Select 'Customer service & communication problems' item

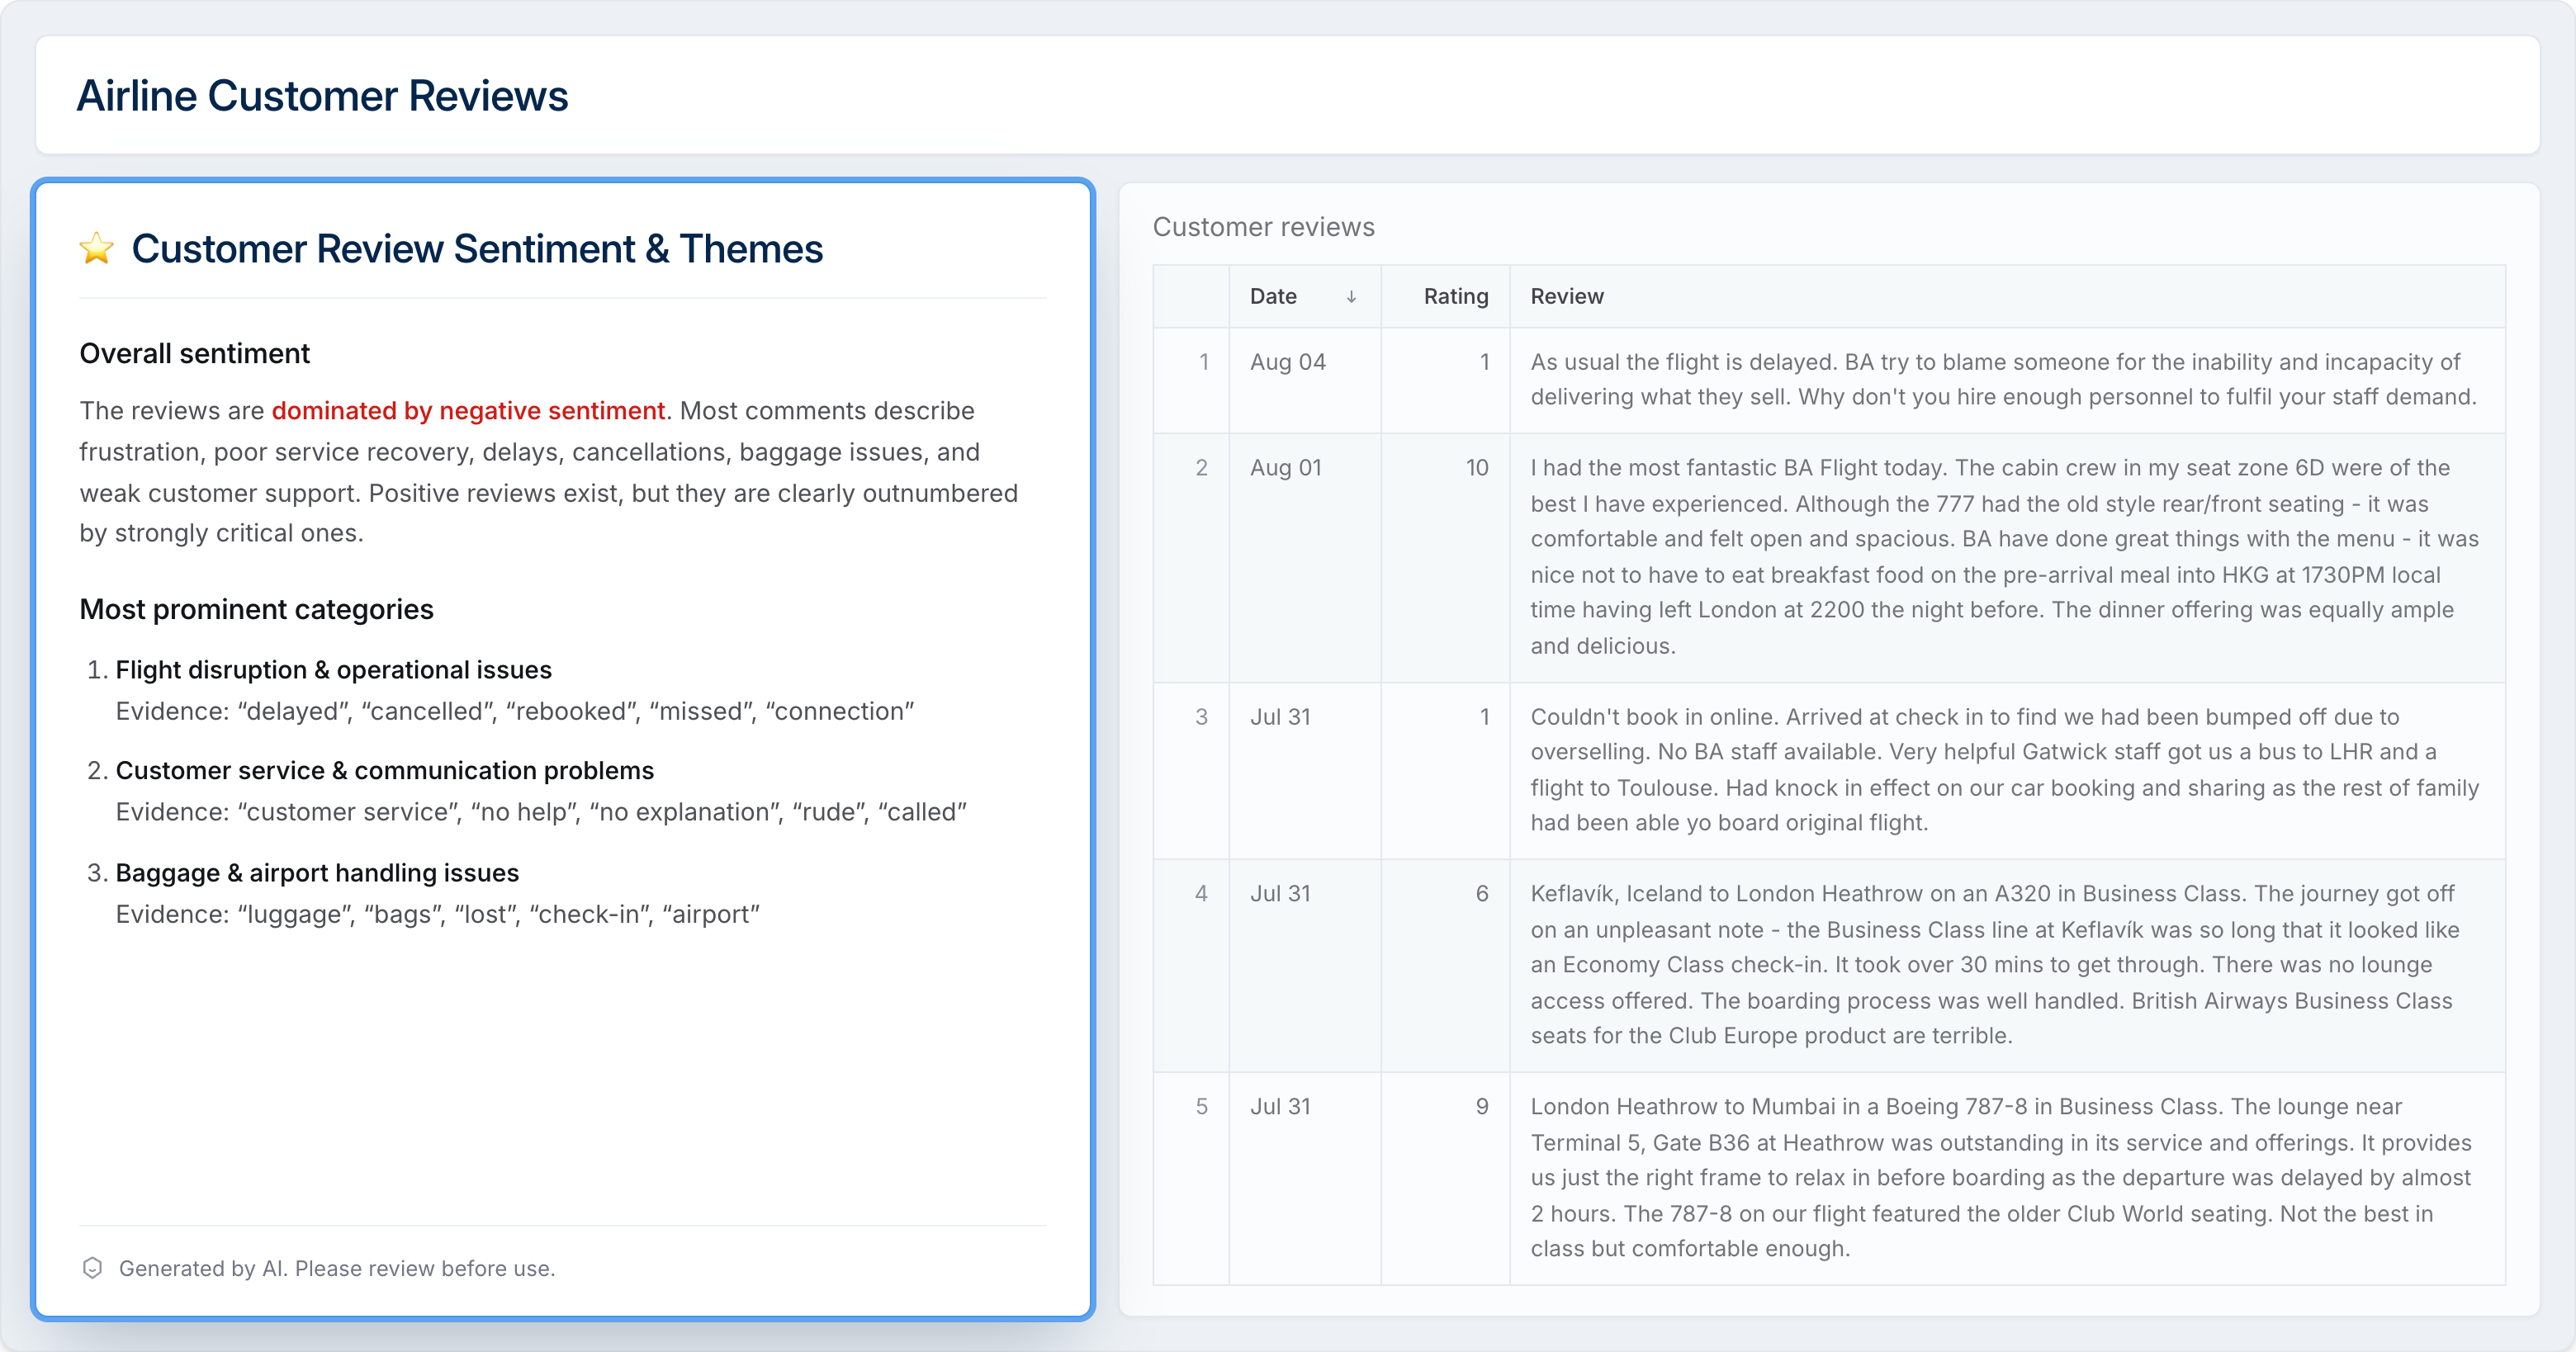(x=385, y=771)
